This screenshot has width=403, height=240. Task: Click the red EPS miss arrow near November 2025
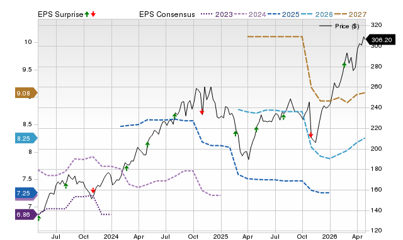(x=310, y=134)
